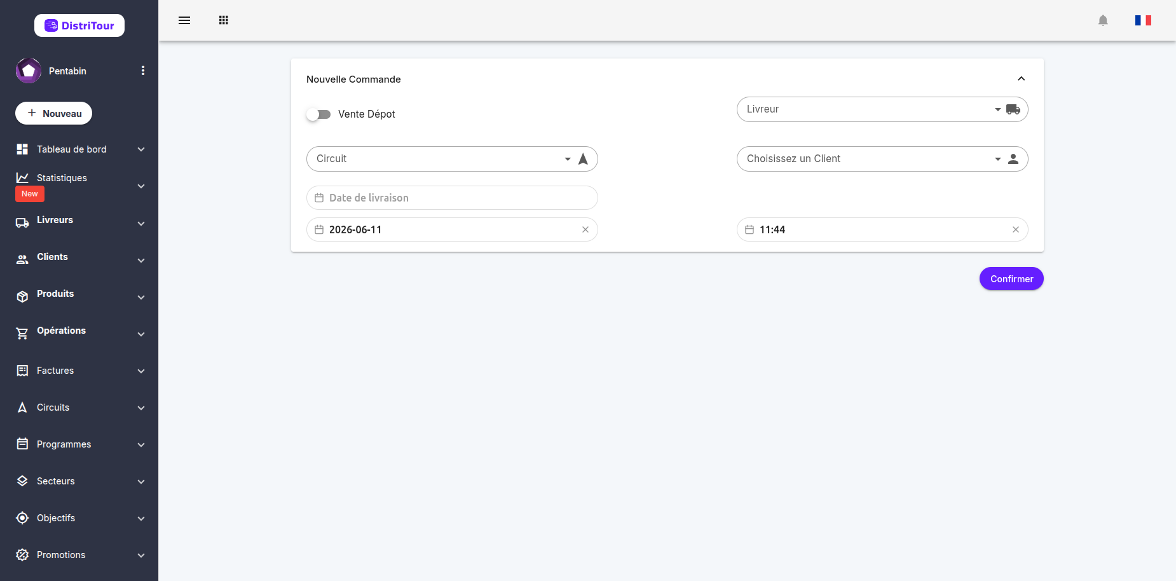
Task: Click the Nouveau button
Action: 53,113
